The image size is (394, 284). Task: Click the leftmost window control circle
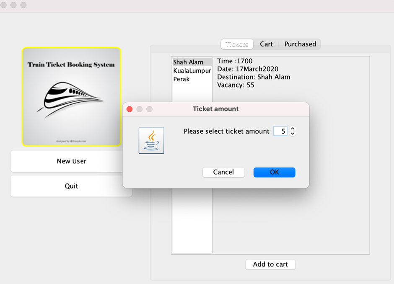tap(4, 5)
